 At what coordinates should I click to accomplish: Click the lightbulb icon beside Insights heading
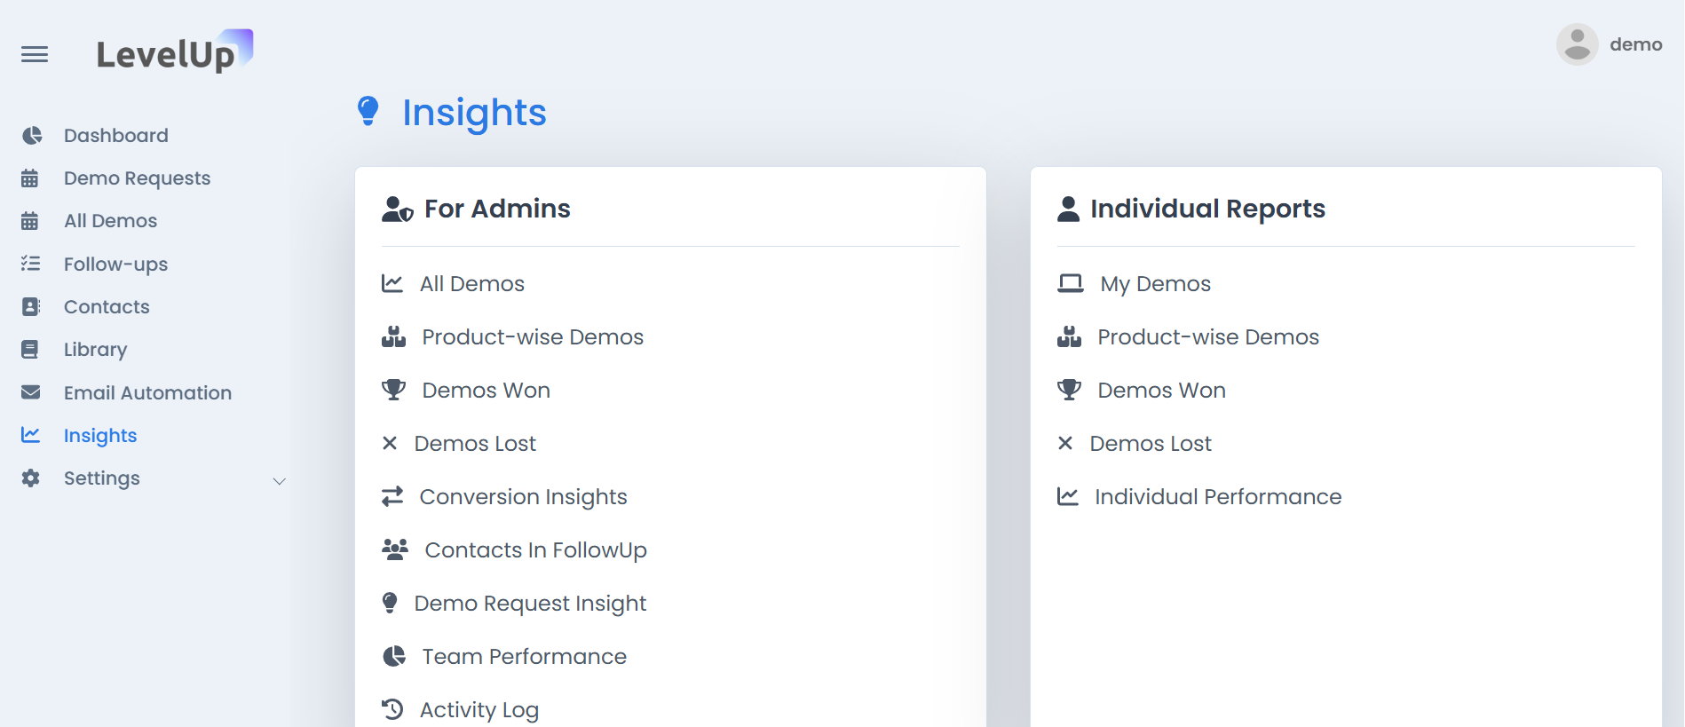tap(368, 112)
